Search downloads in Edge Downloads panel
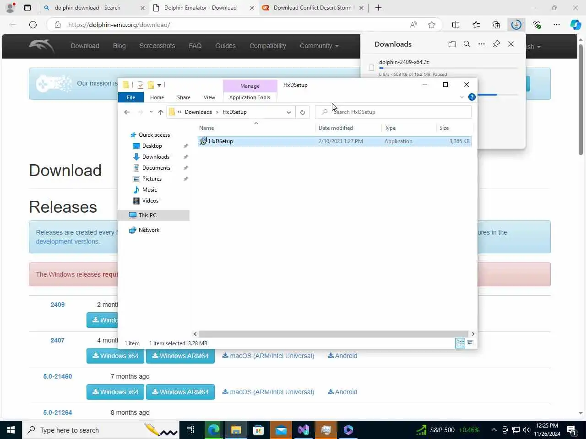Viewport: 586px width, 439px height. pos(467,44)
